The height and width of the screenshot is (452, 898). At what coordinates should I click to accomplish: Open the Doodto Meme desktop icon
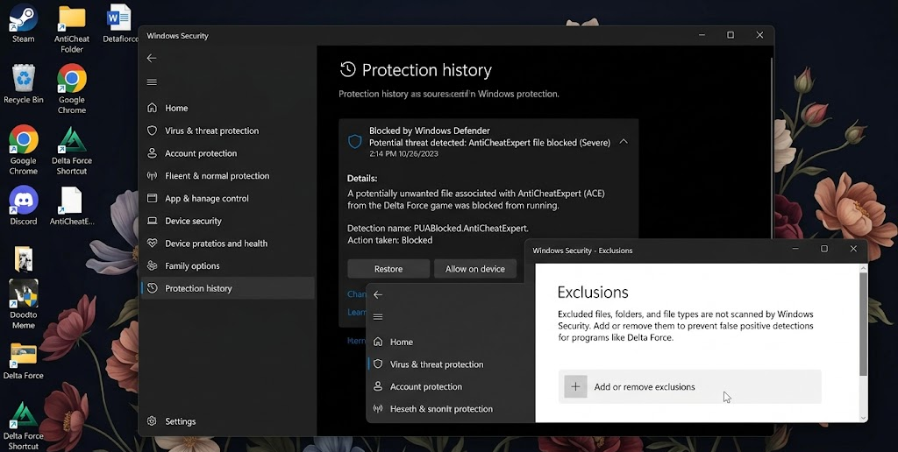pos(24,304)
